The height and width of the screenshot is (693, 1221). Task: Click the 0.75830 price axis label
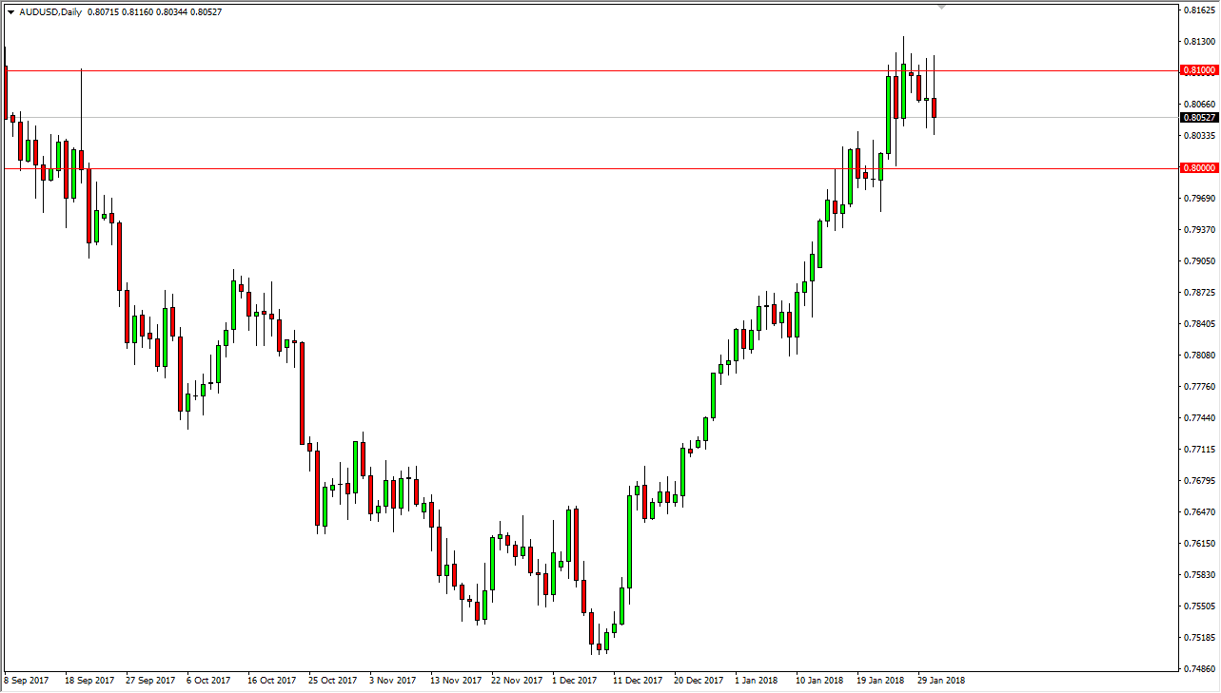tap(1198, 575)
